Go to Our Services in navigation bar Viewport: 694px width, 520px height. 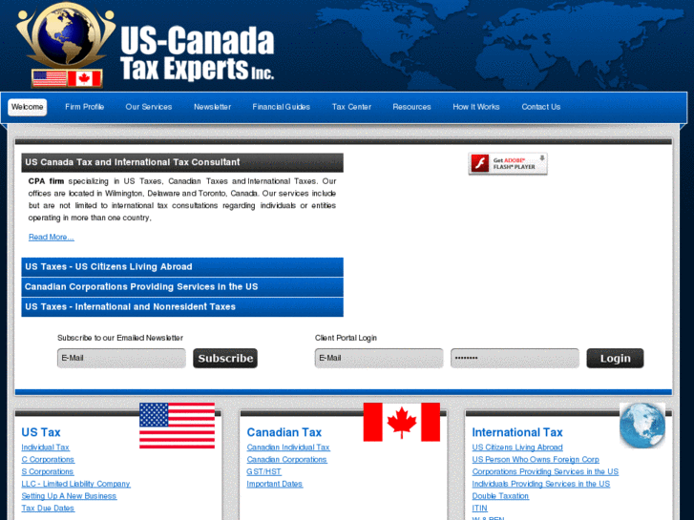pyautogui.click(x=149, y=107)
